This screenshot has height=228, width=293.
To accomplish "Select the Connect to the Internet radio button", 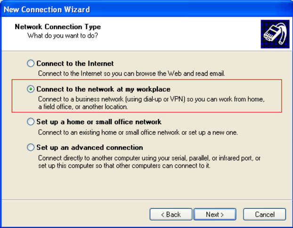I will [31, 63].
